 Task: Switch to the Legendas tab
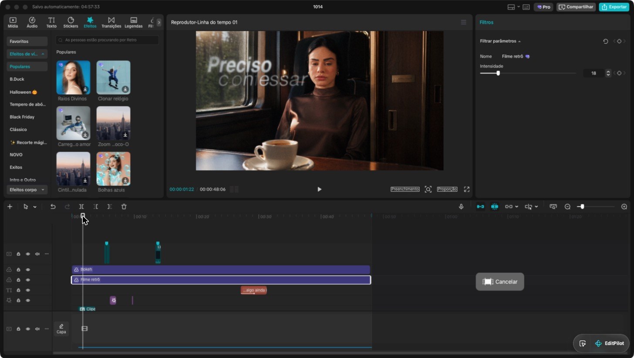click(x=134, y=23)
